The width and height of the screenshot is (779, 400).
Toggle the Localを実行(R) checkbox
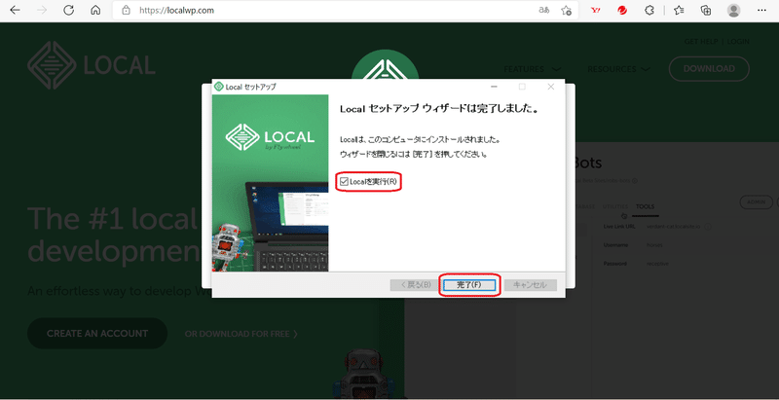[344, 182]
